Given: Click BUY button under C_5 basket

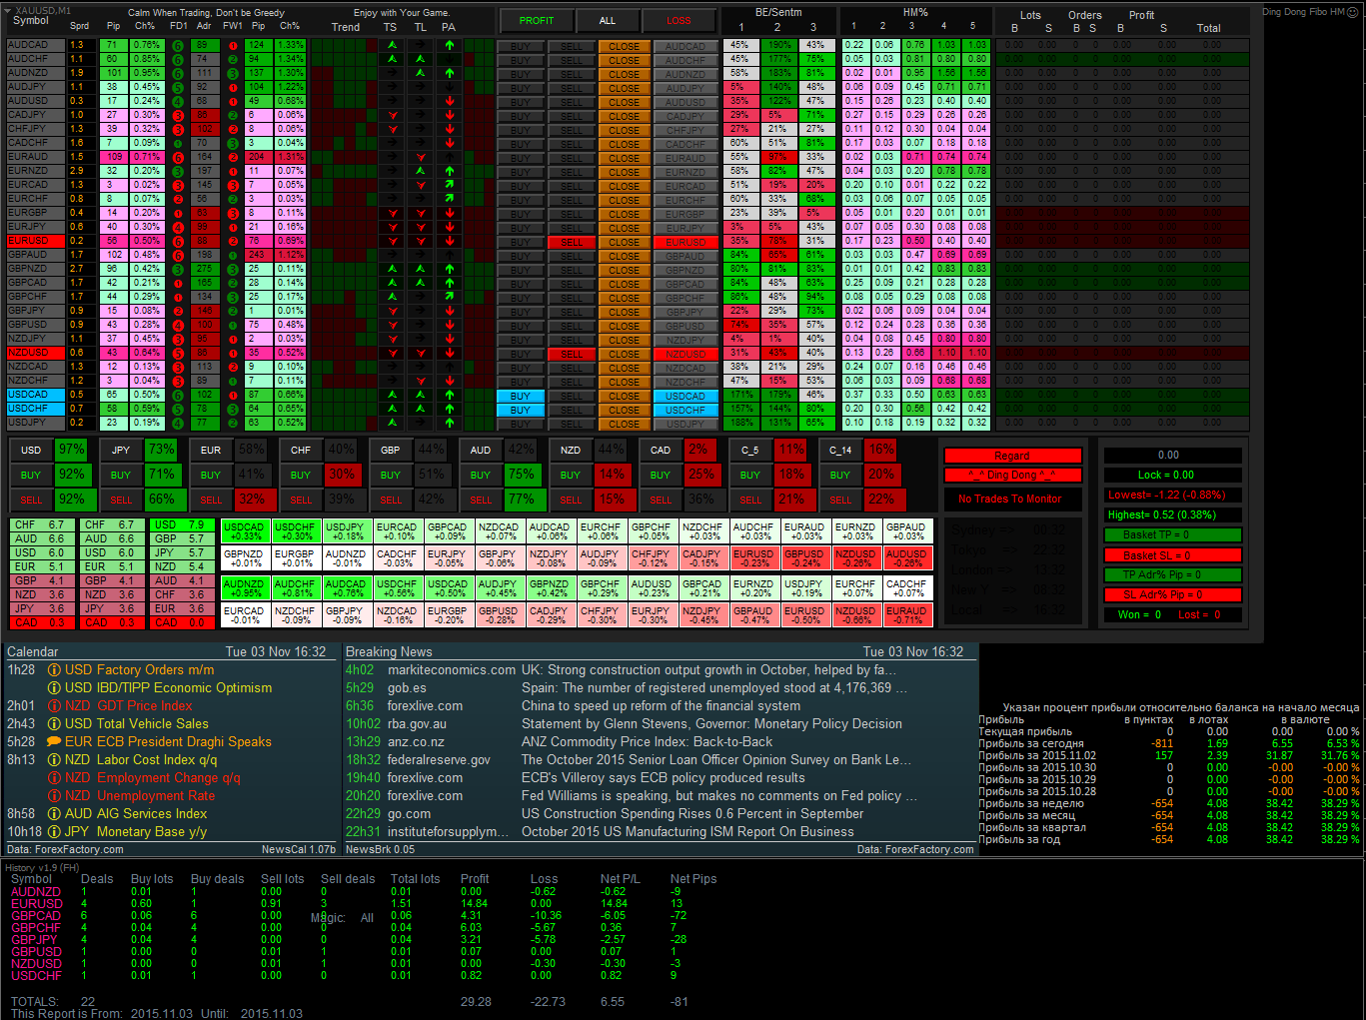Looking at the screenshot, I should [750, 475].
